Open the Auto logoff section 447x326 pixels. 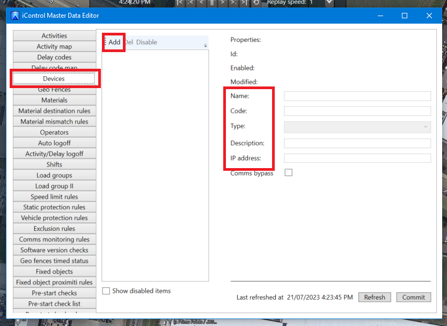(x=54, y=143)
